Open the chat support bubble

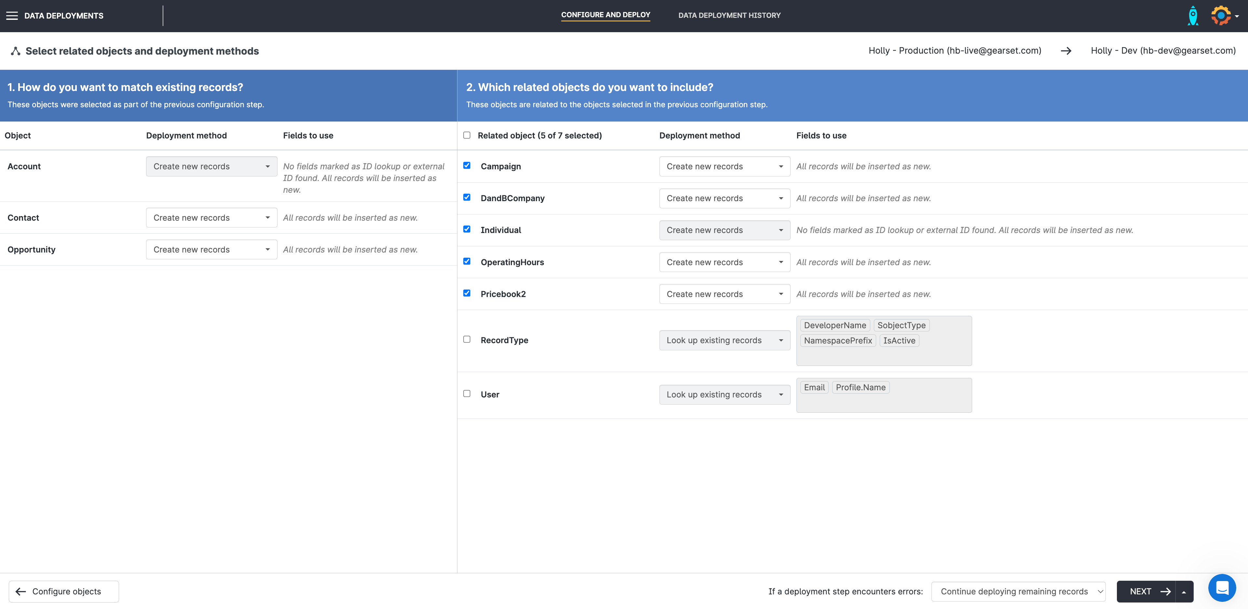pos(1222,588)
